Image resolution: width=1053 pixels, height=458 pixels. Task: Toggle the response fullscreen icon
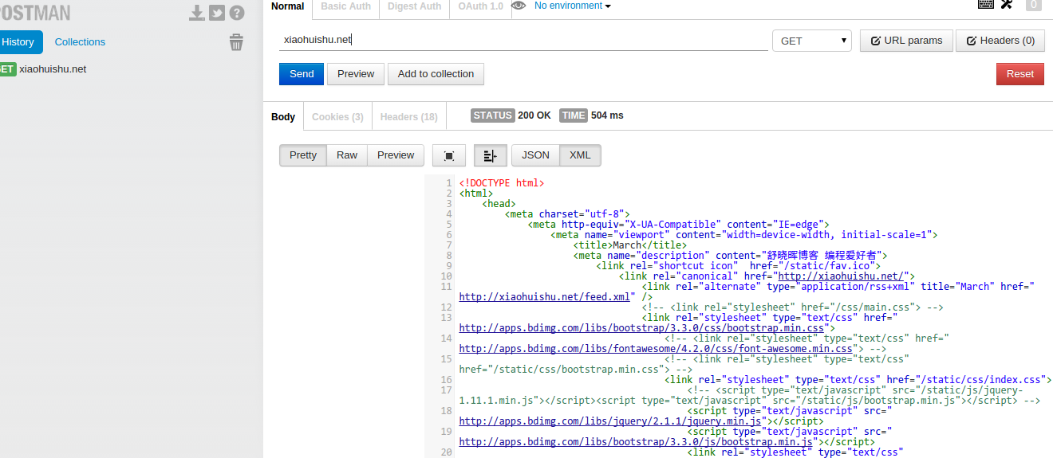tap(449, 155)
